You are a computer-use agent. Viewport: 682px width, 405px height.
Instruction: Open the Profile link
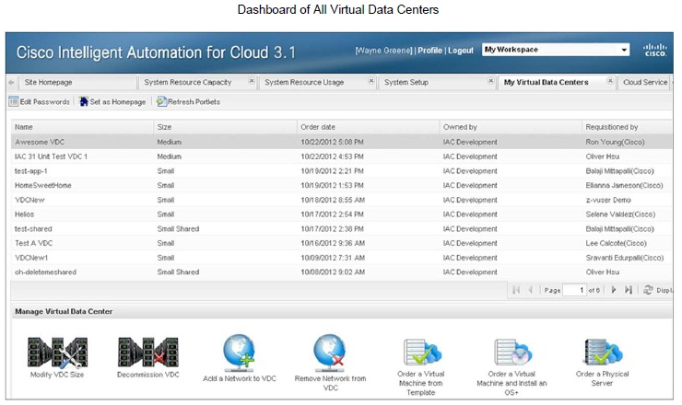coord(429,50)
